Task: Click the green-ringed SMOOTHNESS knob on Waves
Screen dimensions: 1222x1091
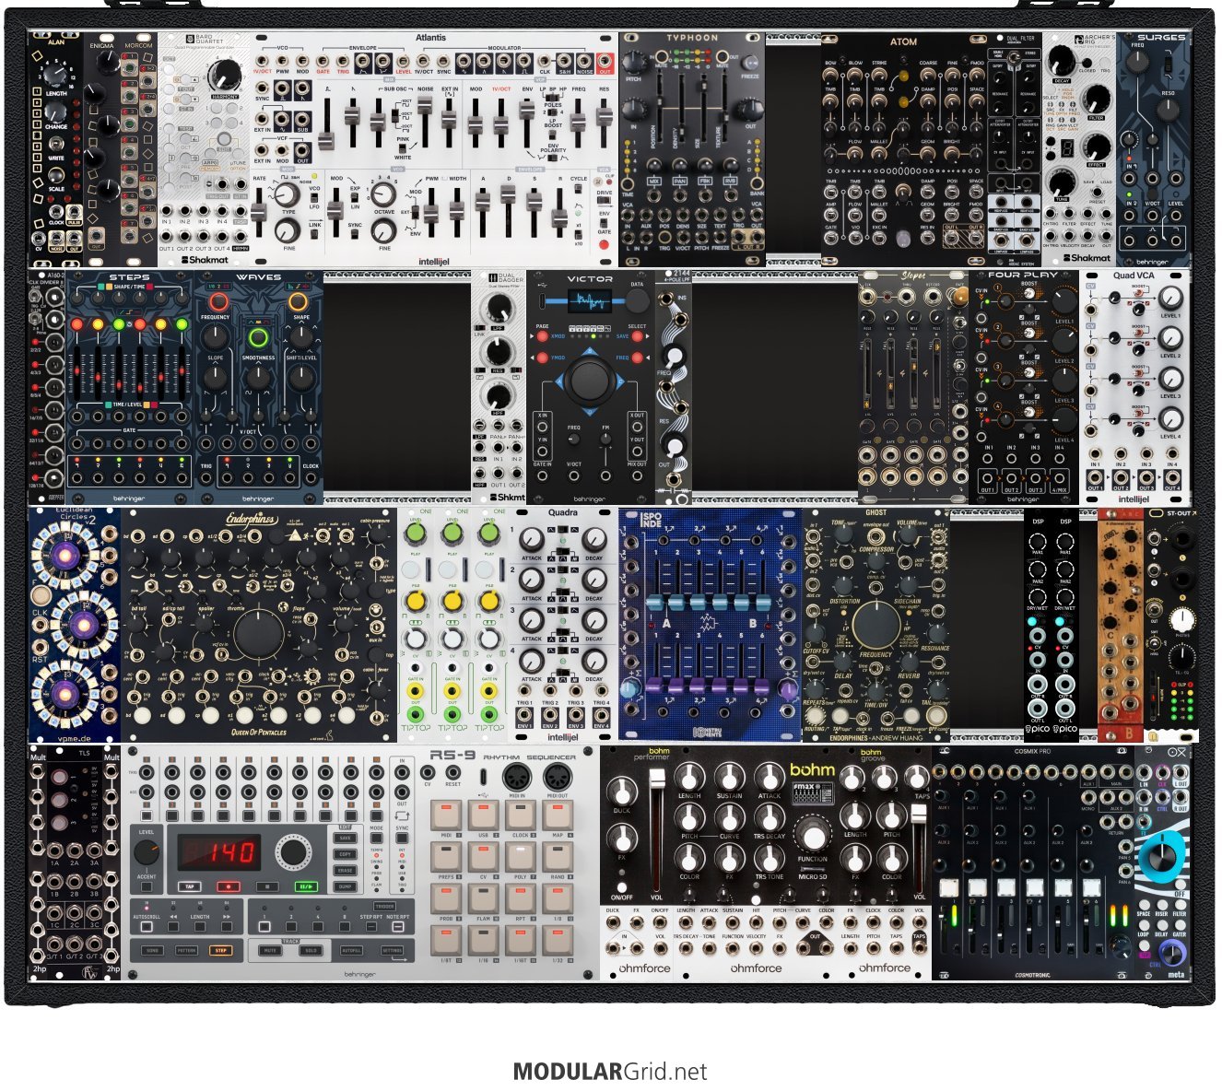Action: pos(258,336)
